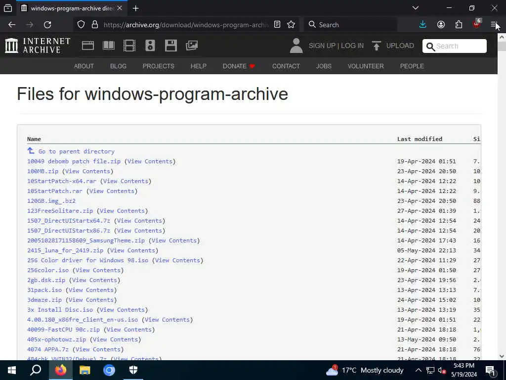Viewport: 506px width, 380px height.
Task: Open the Windows Start menu
Action: coord(12,370)
